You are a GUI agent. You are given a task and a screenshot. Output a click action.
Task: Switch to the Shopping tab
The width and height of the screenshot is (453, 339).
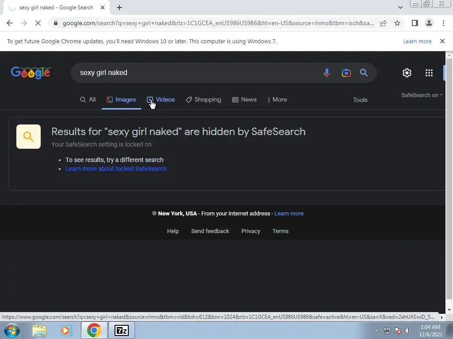coord(203,99)
